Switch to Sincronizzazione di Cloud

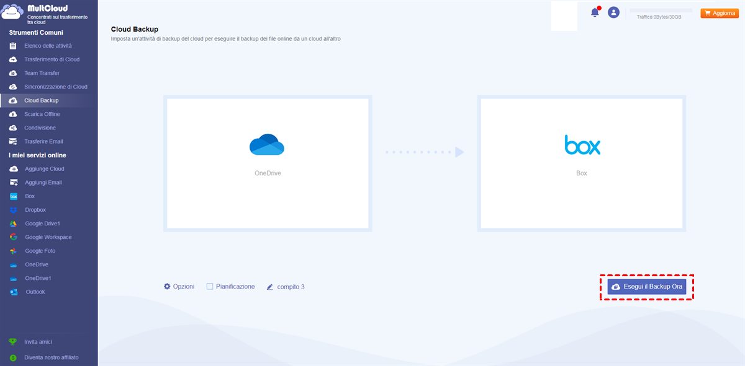56,87
